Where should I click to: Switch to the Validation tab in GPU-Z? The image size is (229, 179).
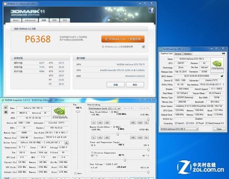(x=187, y=54)
